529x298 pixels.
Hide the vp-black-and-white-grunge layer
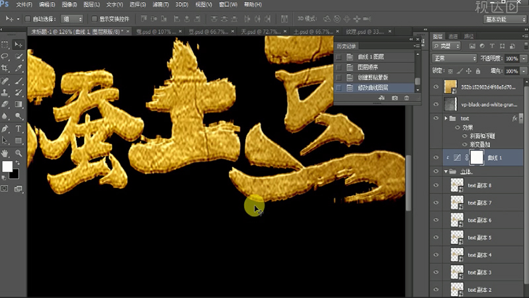click(436, 104)
